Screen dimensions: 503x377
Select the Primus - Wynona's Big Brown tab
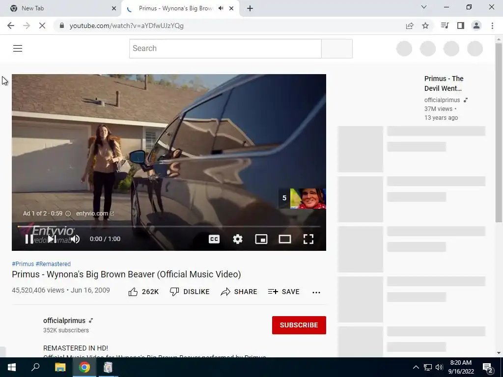[175, 8]
